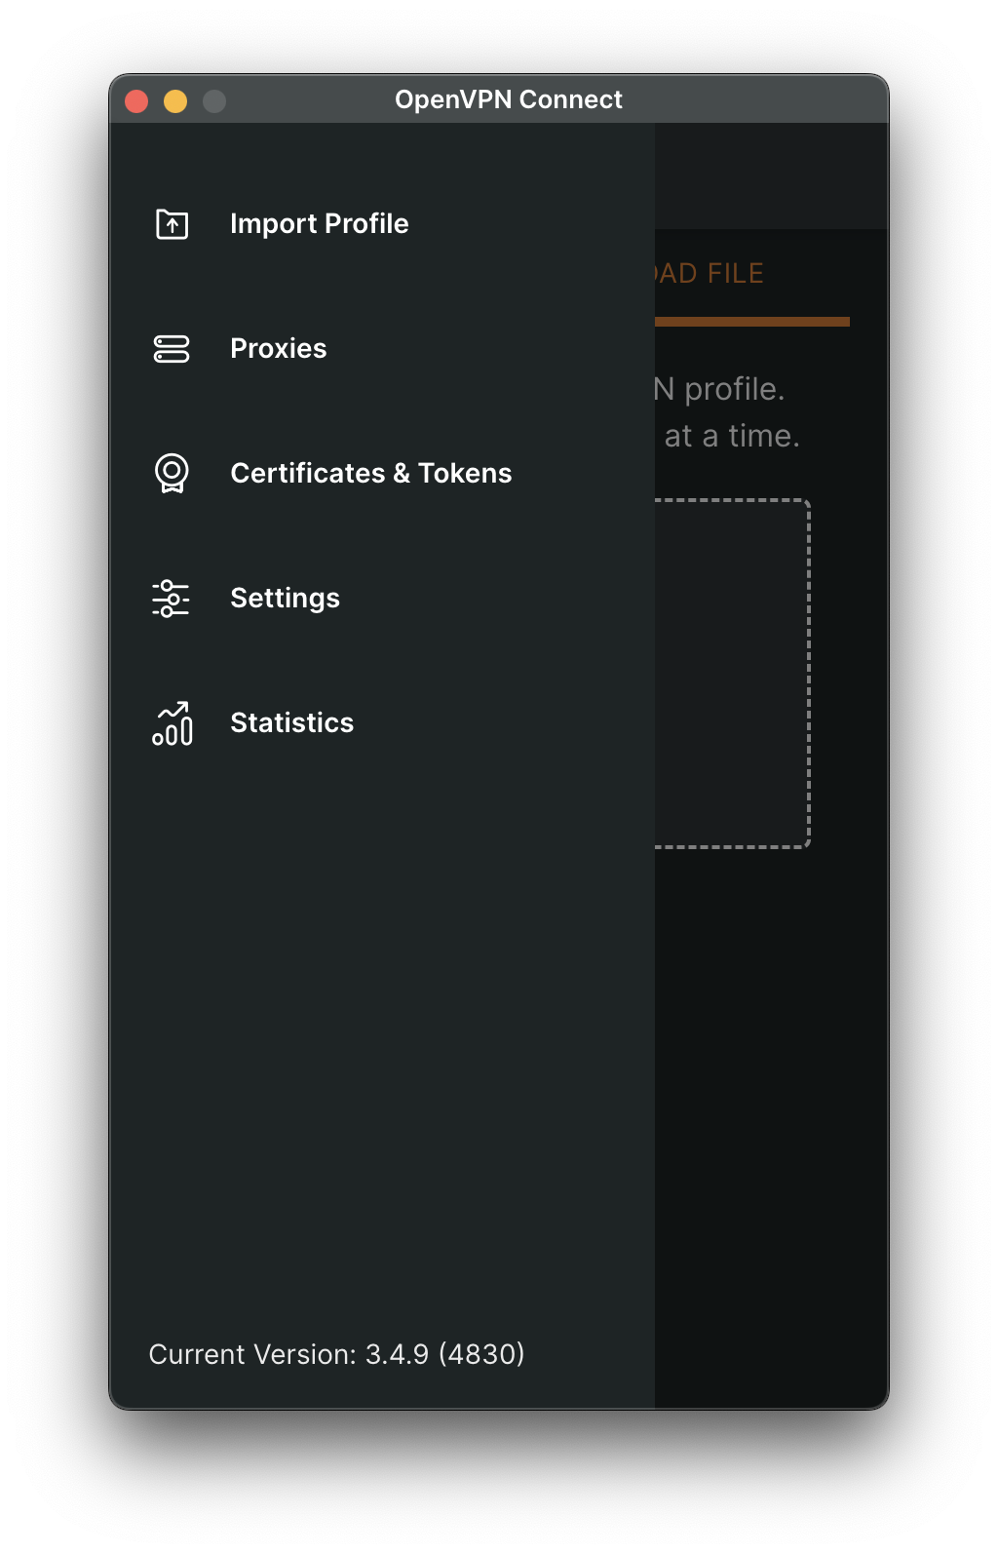Click the Settings sliders icon
Image resolution: width=998 pixels, height=1554 pixels.
tap(172, 599)
